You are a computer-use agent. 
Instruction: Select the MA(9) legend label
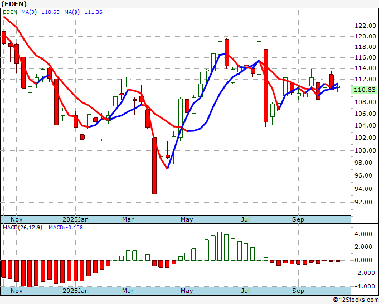(x=29, y=12)
